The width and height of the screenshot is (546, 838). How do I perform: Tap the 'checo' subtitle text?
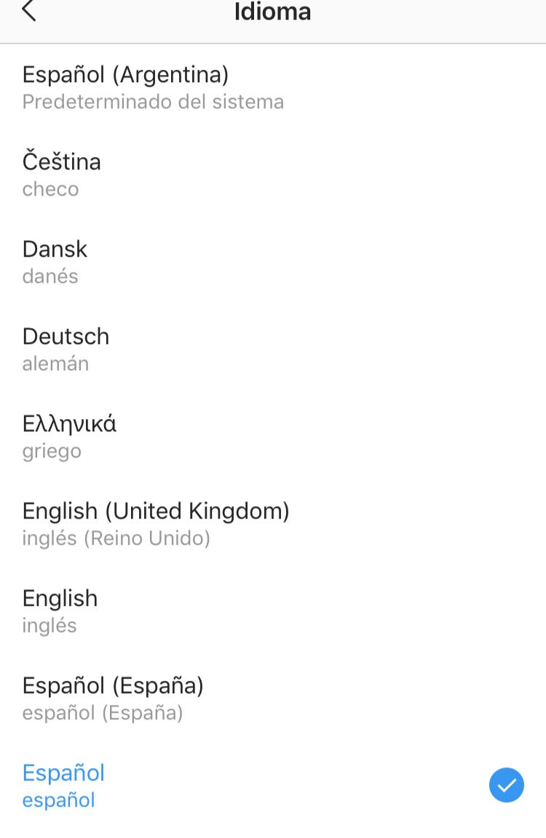(50, 189)
